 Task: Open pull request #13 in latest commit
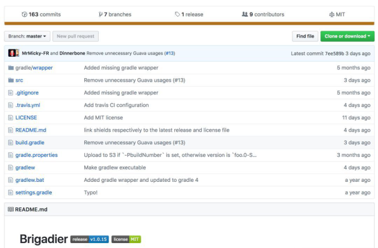(x=170, y=53)
